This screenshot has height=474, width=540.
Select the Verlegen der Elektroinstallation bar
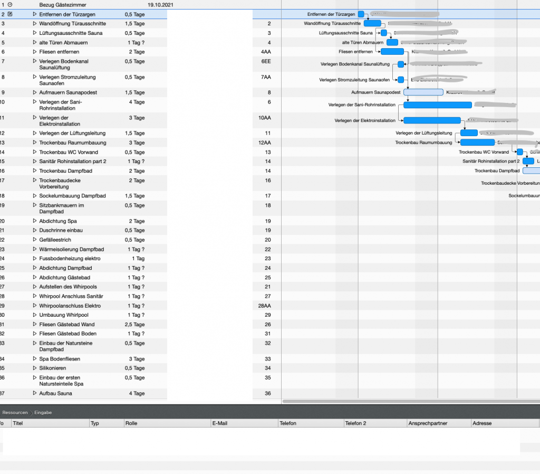coord(432,120)
